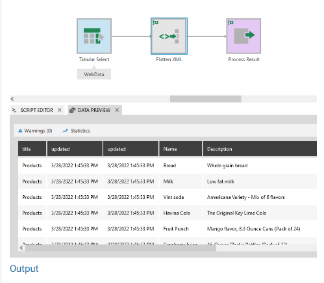
Task: Select the Process Result node
Action: click(x=243, y=36)
